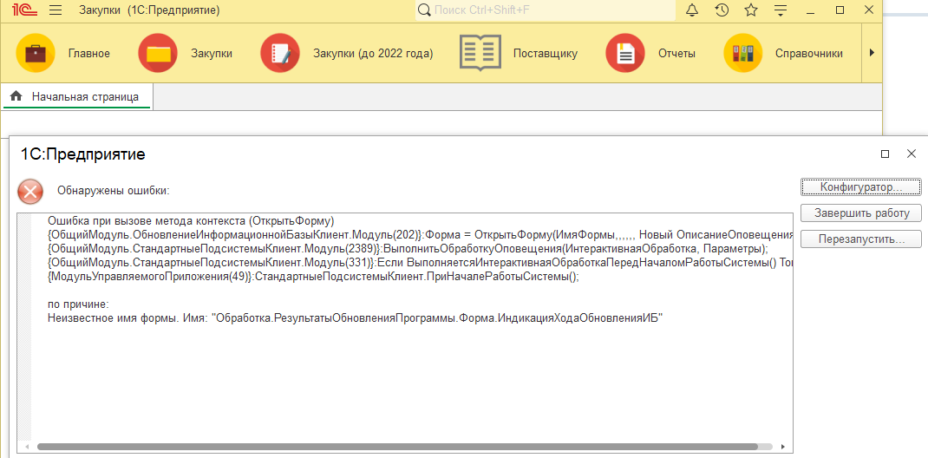
Task: Click Завершить работу button
Action: pyautogui.click(x=861, y=213)
